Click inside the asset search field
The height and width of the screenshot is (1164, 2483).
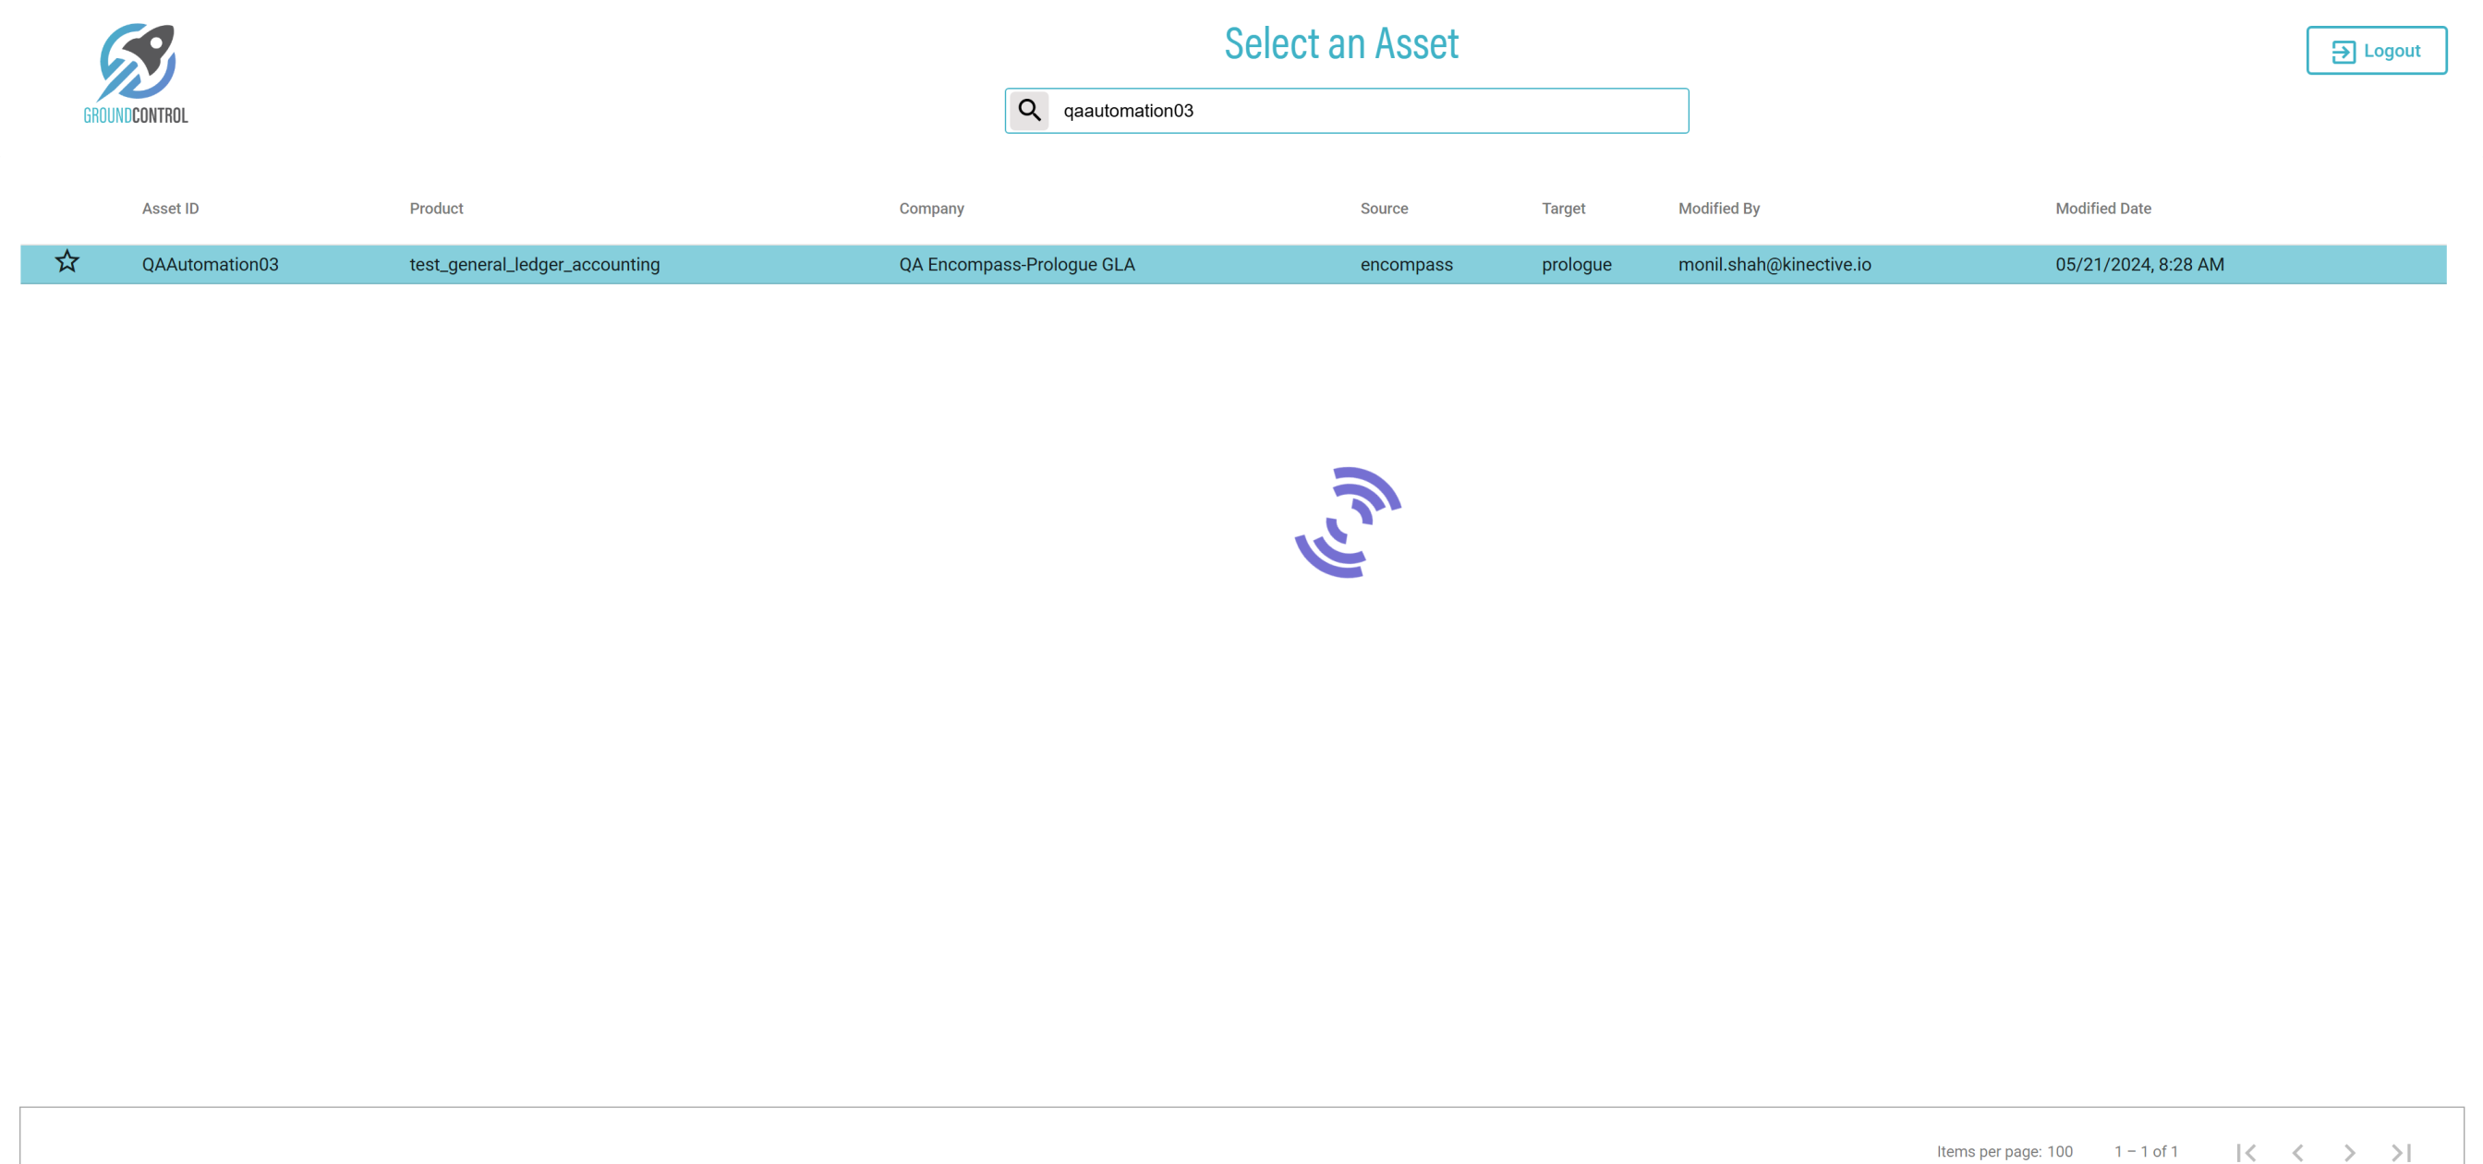(x=1367, y=111)
